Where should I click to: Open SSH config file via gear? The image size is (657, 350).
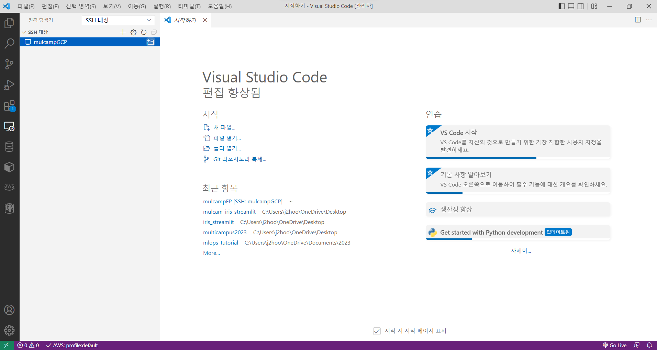[133, 32]
